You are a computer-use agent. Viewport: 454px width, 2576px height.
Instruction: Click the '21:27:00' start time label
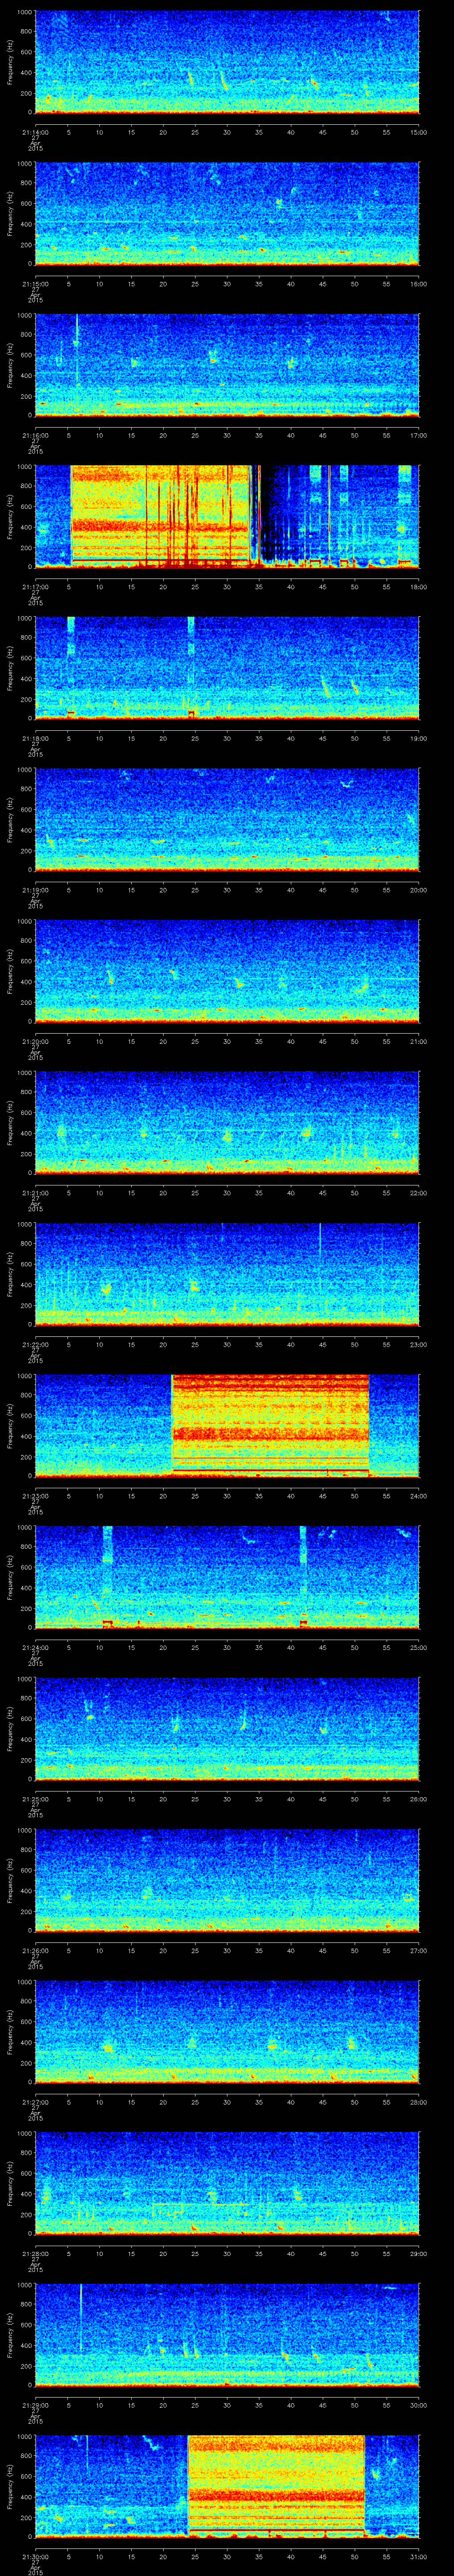point(35,2101)
